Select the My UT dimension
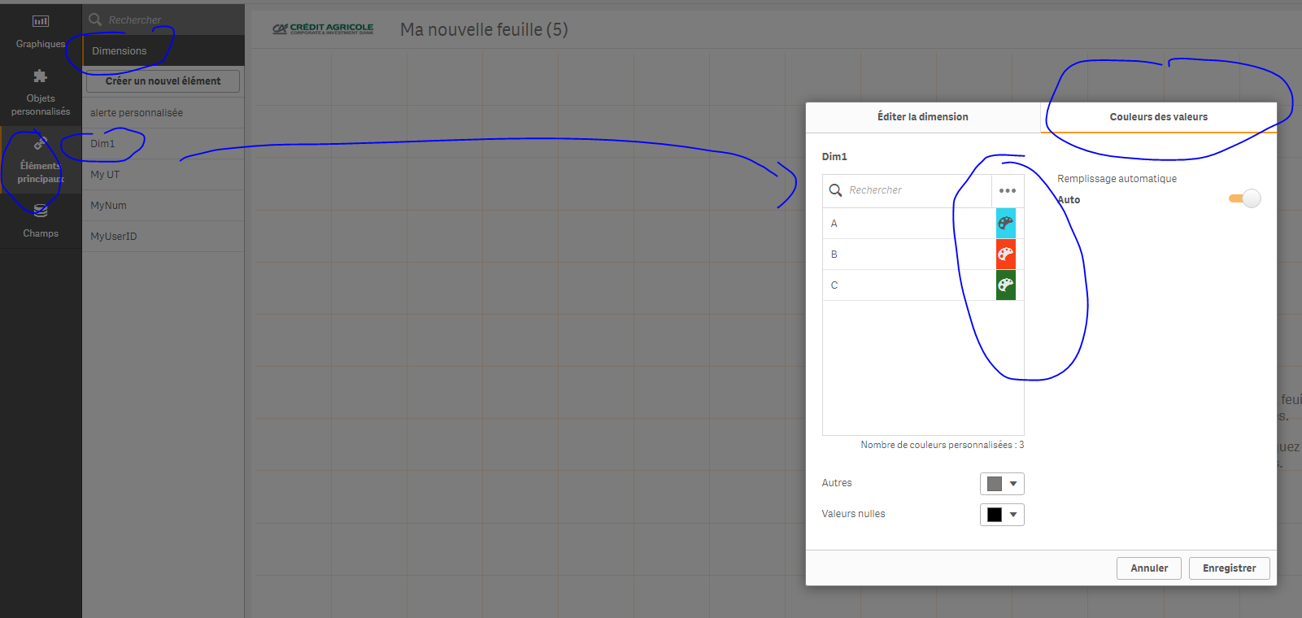Screen dimensions: 1302x618 click(163, 175)
